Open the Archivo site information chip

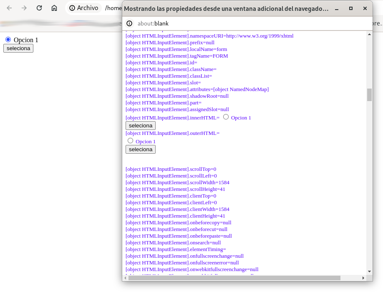click(84, 8)
